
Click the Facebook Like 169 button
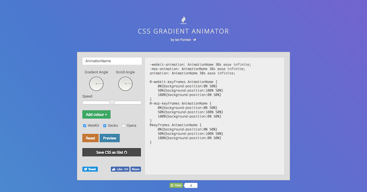[x=120, y=169]
